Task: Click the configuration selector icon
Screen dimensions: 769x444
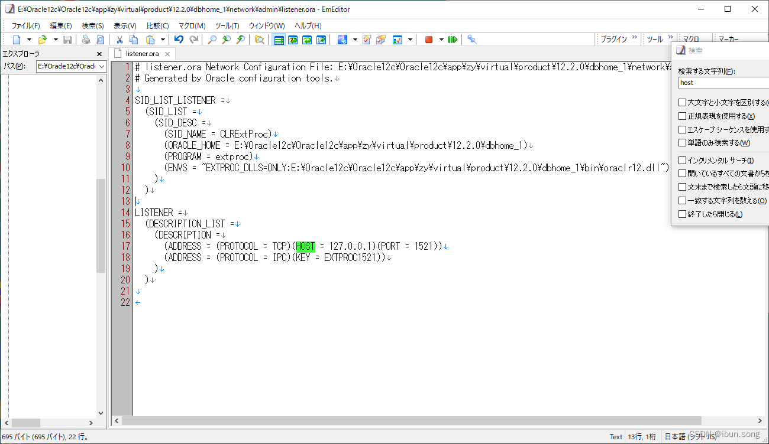Action: (343, 40)
